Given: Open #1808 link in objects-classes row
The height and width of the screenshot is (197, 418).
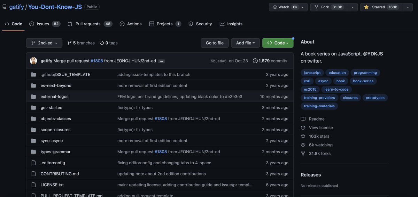Looking at the screenshot, I should 161,119.
